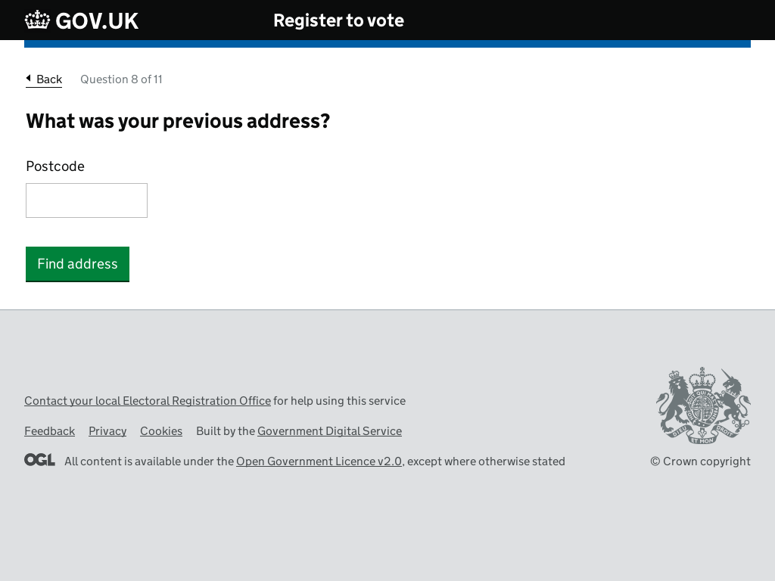This screenshot has width=775, height=581.
Task: Click the Find address button
Action: pyautogui.click(x=78, y=264)
